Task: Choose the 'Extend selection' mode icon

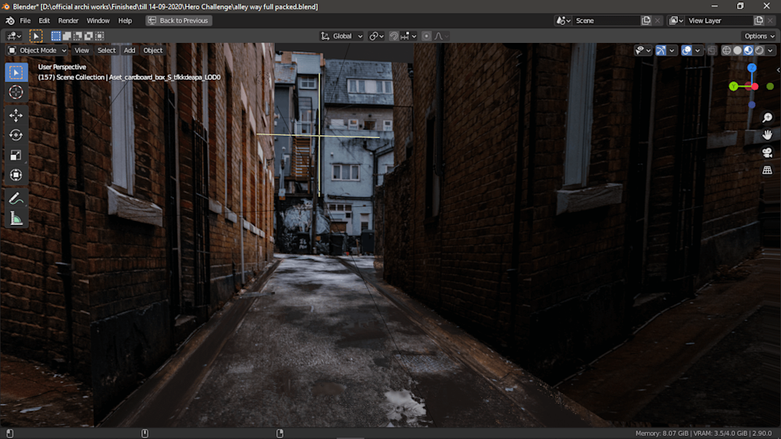Action: coord(66,36)
